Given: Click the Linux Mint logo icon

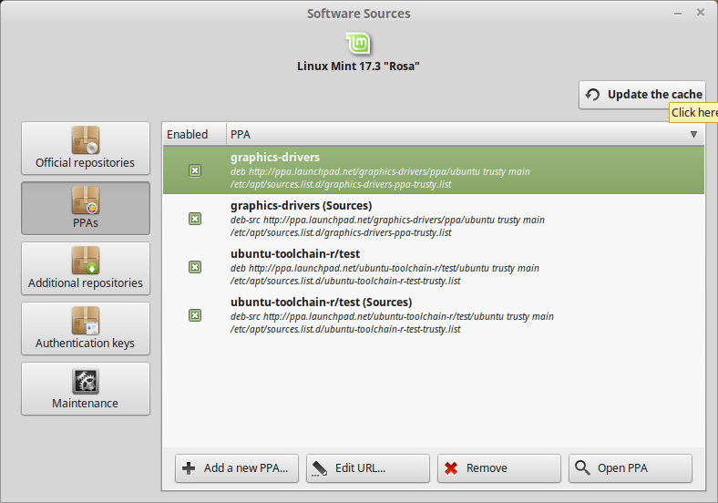Looking at the screenshot, I should (x=358, y=44).
